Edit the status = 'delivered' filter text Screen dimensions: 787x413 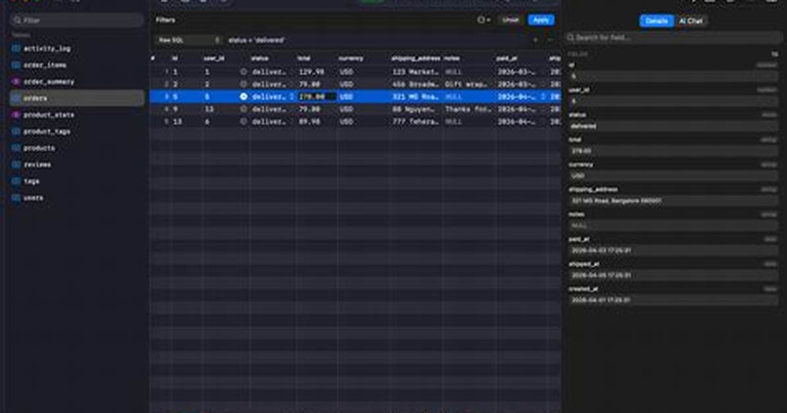pos(256,40)
